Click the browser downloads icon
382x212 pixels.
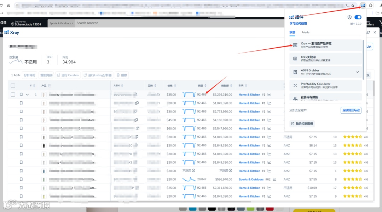tap(380, 5)
